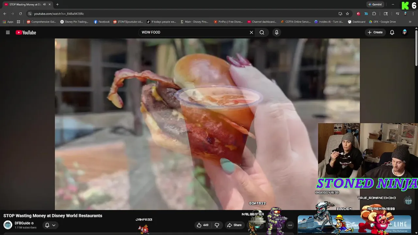Screen dimensions: 418x235
Task: Bookmark this page with the star
Action: [x=347, y=14]
